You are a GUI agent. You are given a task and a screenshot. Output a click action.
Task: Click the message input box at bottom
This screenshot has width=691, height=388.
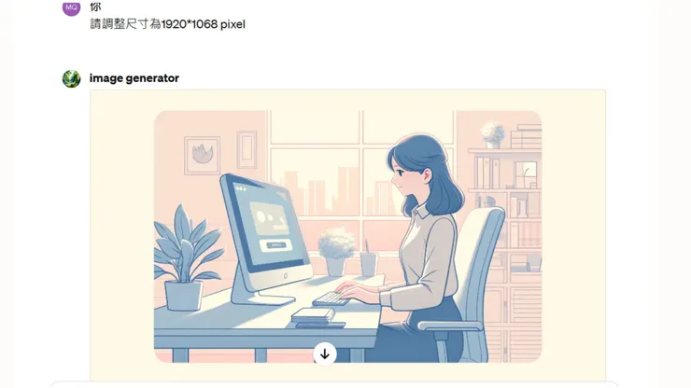(x=334, y=384)
